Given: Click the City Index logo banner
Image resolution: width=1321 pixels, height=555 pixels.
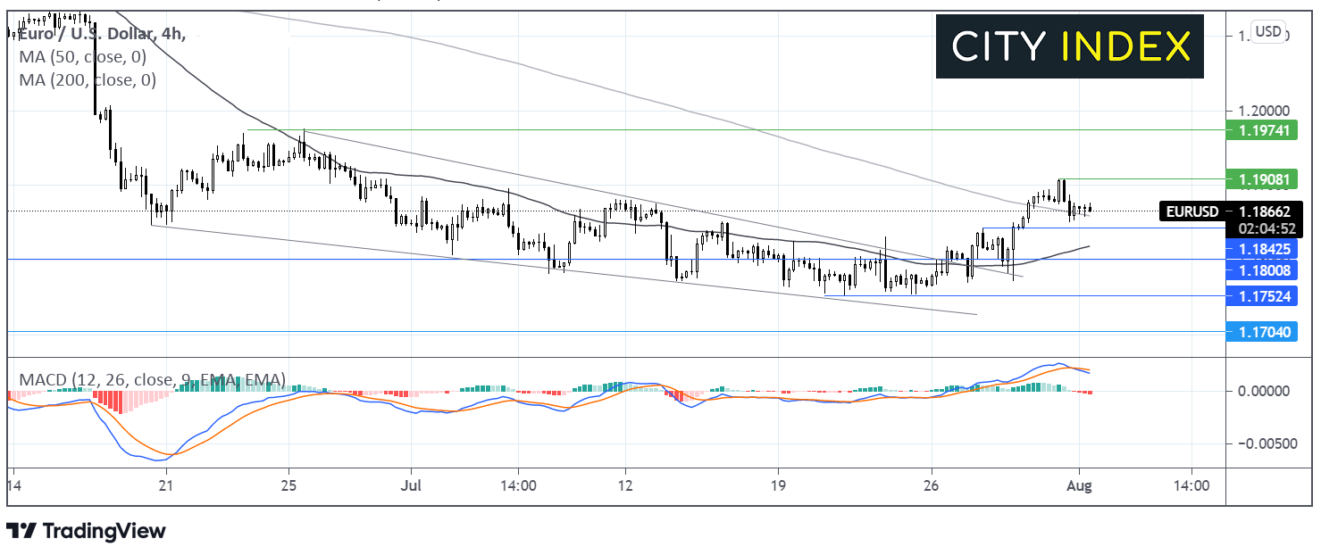Looking at the screenshot, I should pos(1071,46).
